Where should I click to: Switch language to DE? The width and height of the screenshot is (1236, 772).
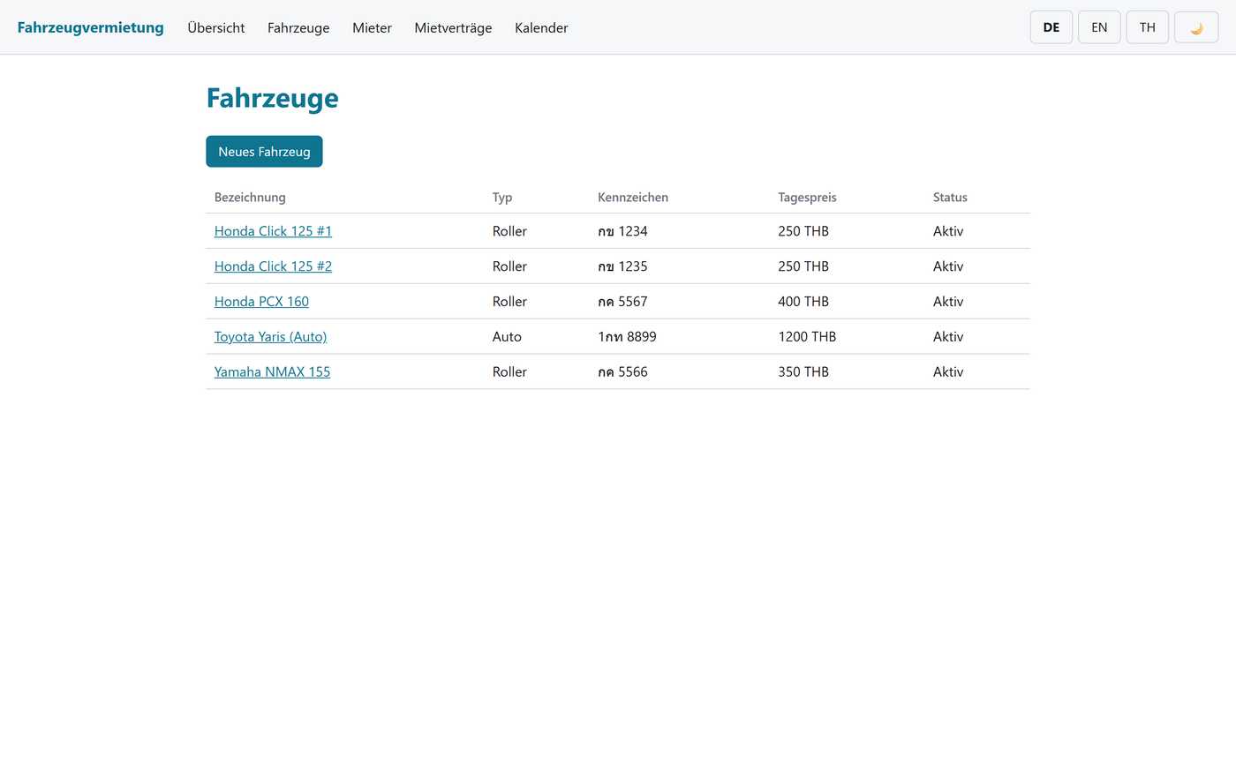(1051, 27)
